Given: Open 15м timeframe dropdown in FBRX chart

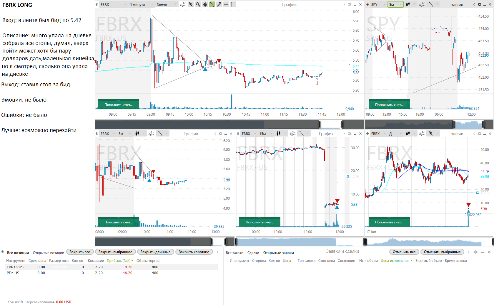Looking at the screenshot, I should point(266,134).
